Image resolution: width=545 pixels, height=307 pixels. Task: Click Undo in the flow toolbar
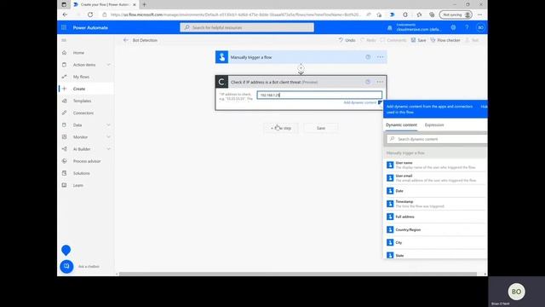(x=347, y=40)
